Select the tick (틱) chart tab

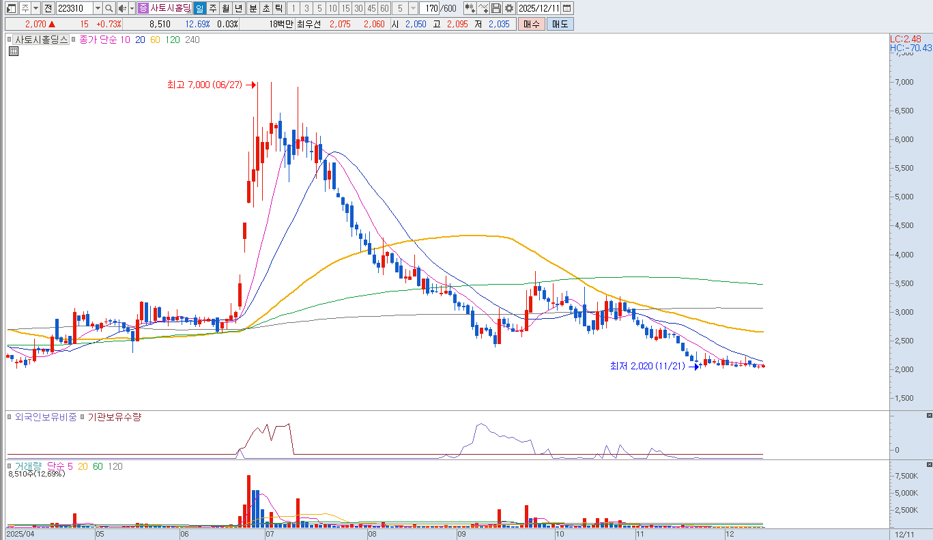278,8
